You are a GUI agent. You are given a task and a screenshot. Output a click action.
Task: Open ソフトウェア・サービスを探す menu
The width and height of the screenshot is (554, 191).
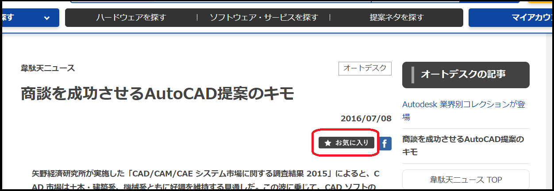coord(264,18)
